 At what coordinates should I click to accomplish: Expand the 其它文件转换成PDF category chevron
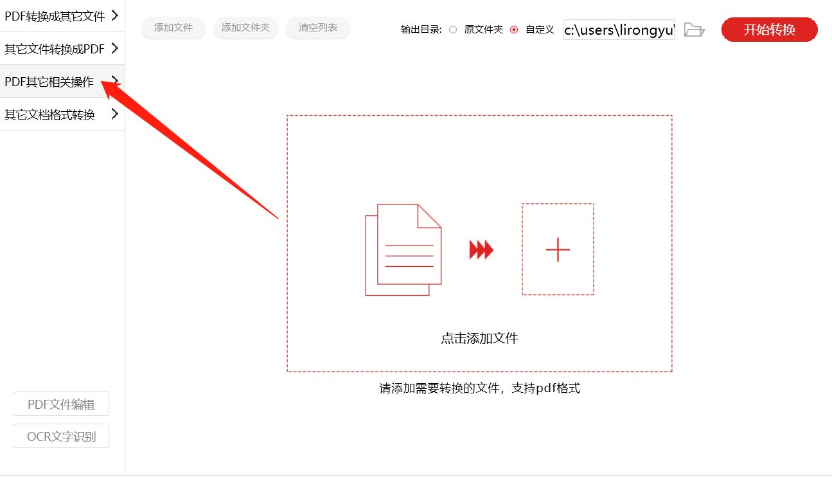coord(116,48)
